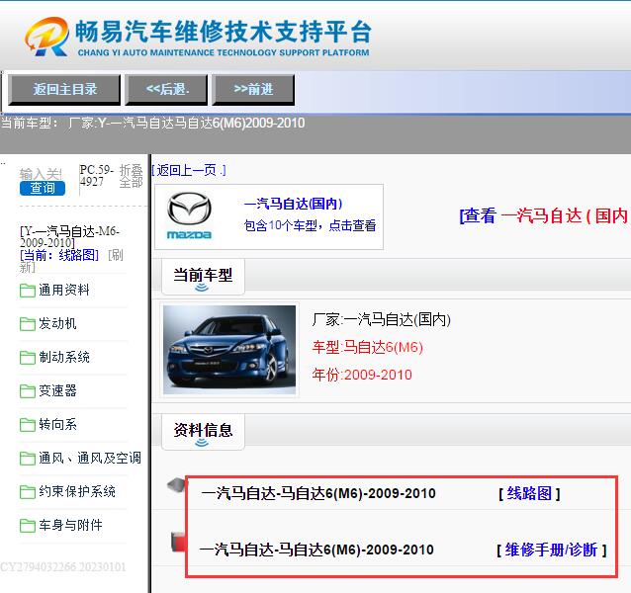Click the PC.59-4927 text
Image resolution: width=631 pixels, height=593 pixels.
[x=97, y=176]
